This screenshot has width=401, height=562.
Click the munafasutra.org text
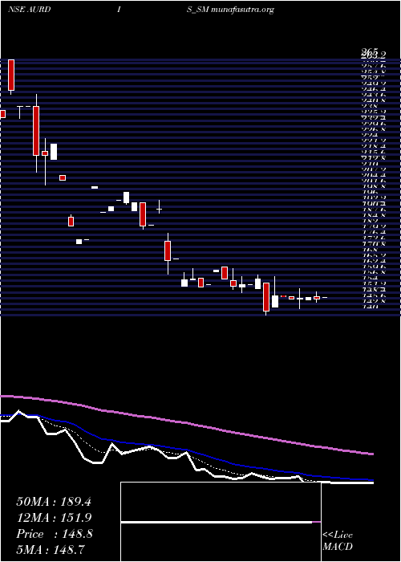click(243, 10)
